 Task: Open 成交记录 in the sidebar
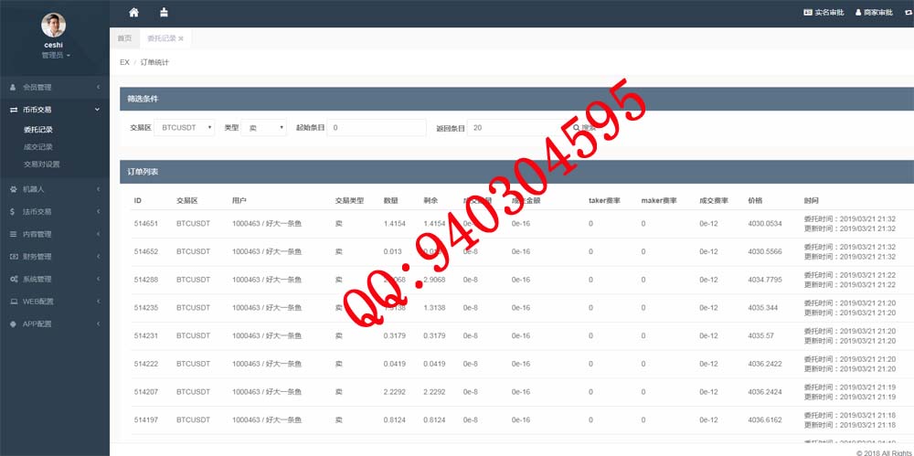(x=38, y=147)
